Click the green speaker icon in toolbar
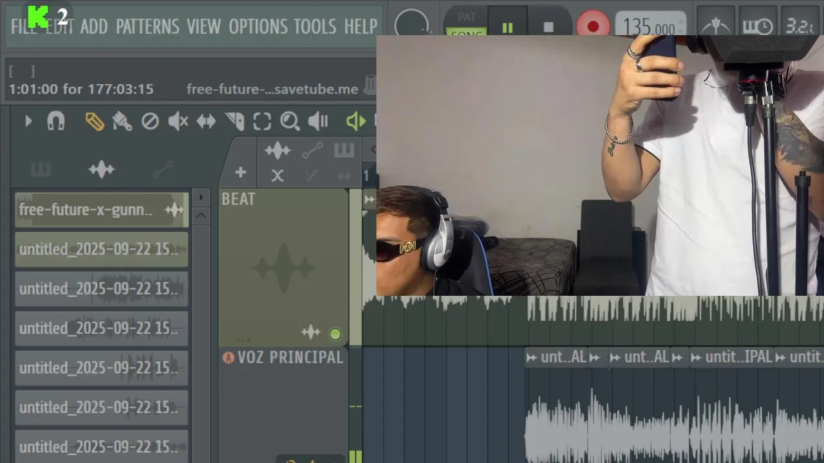The height and width of the screenshot is (463, 824). (355, 121)
